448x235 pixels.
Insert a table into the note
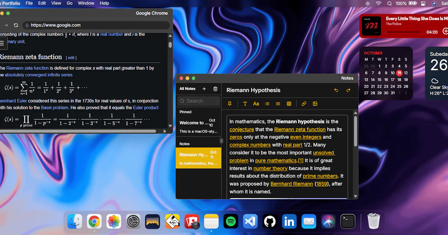[x=289, y=104]
